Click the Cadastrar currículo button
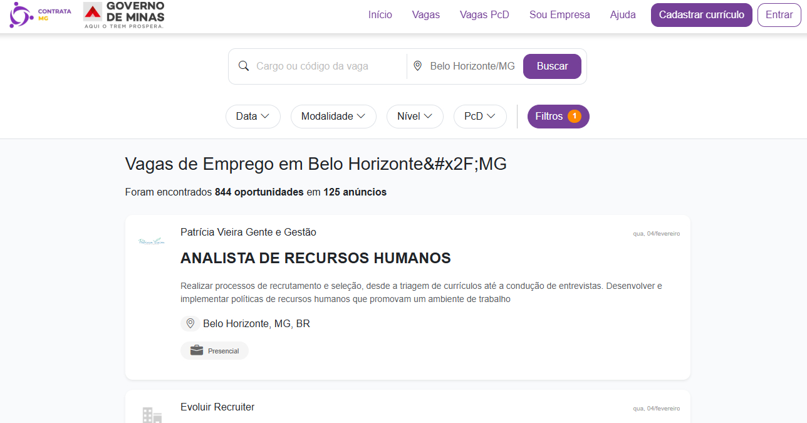This screenshot has height=423, width=807. click(701, 15)
